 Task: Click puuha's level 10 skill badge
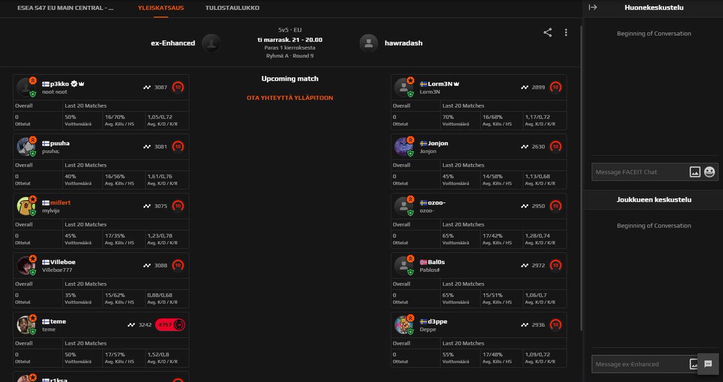178,146
